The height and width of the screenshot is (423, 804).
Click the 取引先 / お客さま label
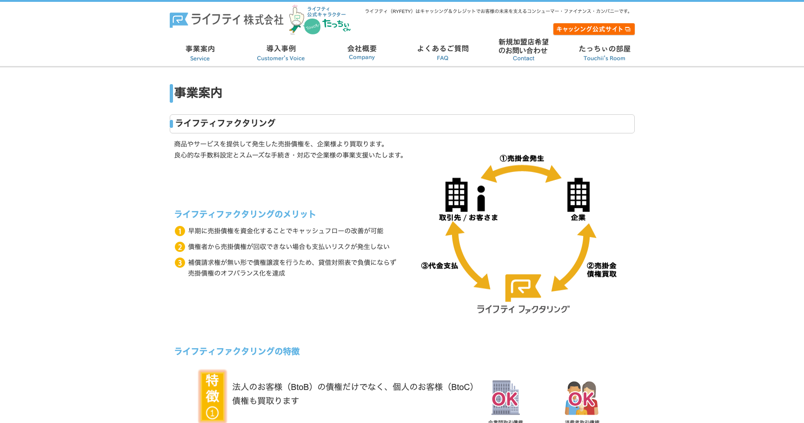coord(468,218)
